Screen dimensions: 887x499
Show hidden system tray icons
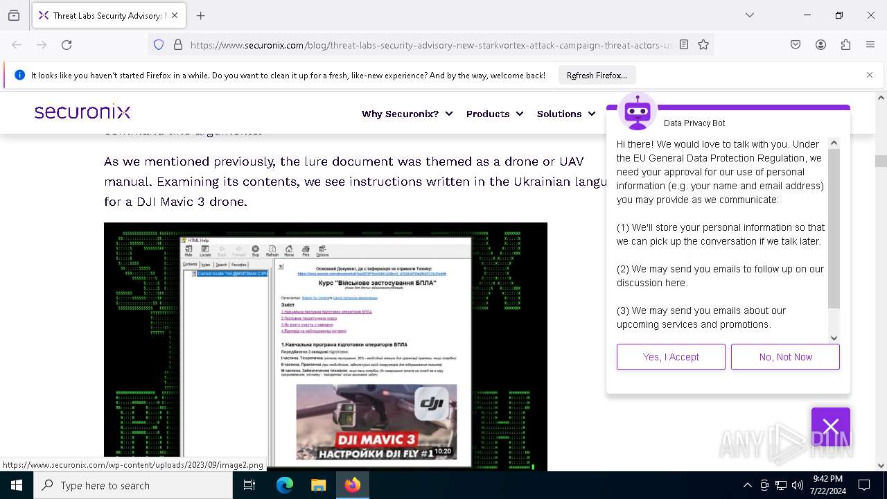(747, 485)
